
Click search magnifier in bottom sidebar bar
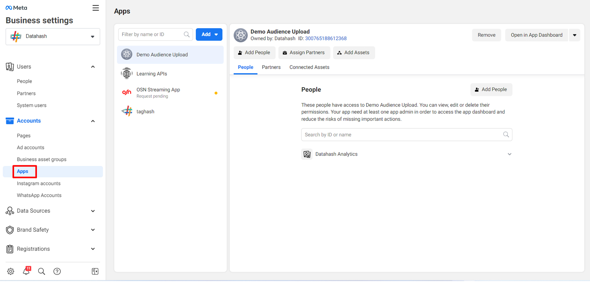point(42,271)
